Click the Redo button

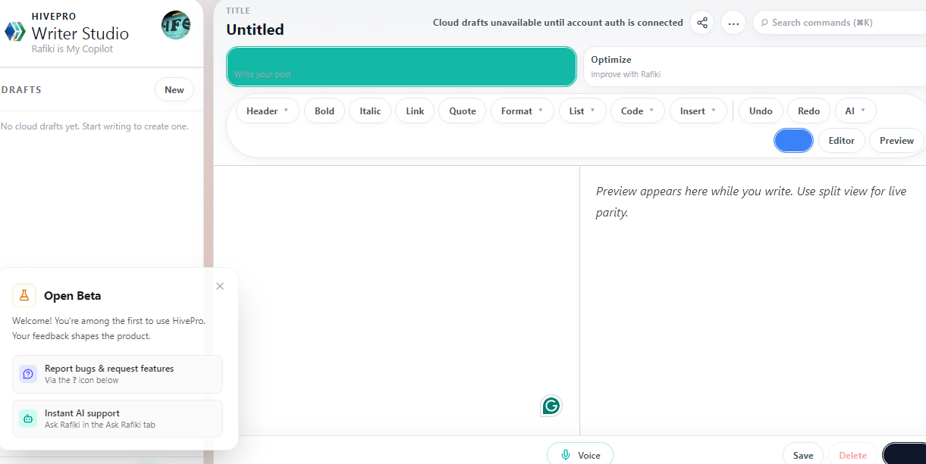[809, 111]
